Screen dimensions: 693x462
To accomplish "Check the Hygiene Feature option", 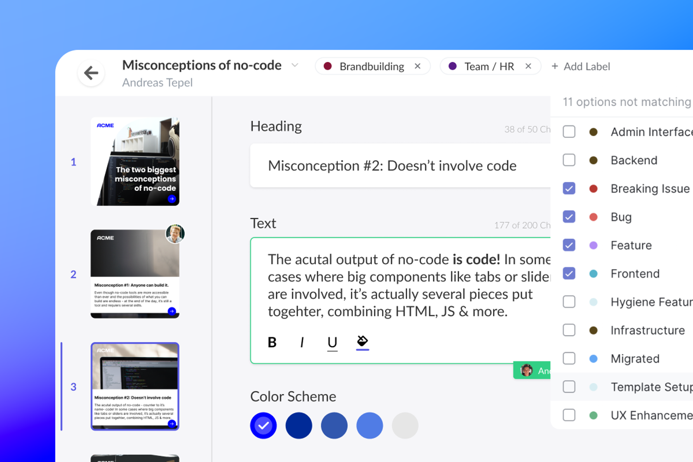I will [569, 302].
